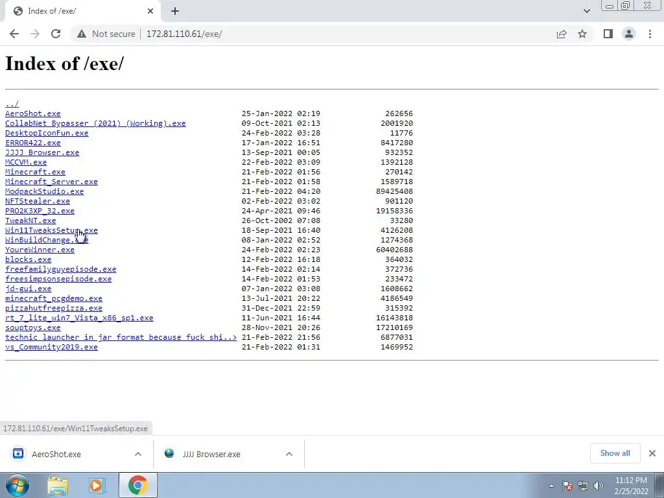
Task: Click the DesktopIconFun.exe link
Action: tap(47, 133)
